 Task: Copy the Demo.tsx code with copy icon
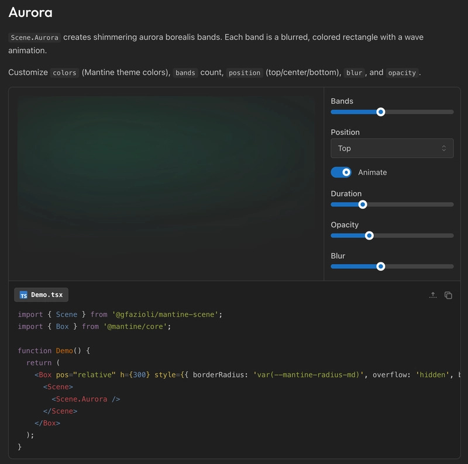[x=448, y=295]
